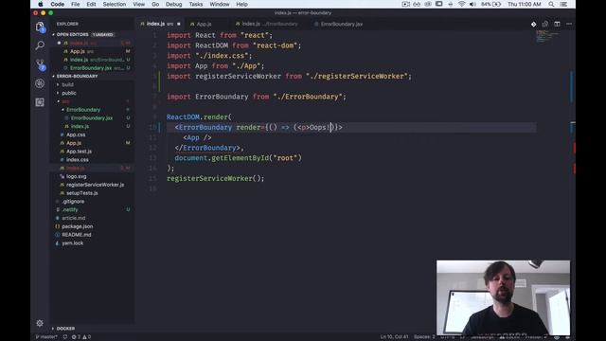Screen dimensions: 606x341
Task: Click the battery status in menu bar
Action: 490,4
